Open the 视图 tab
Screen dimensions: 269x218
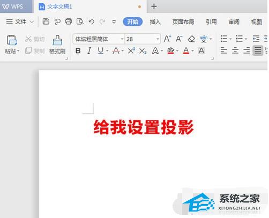256,22
